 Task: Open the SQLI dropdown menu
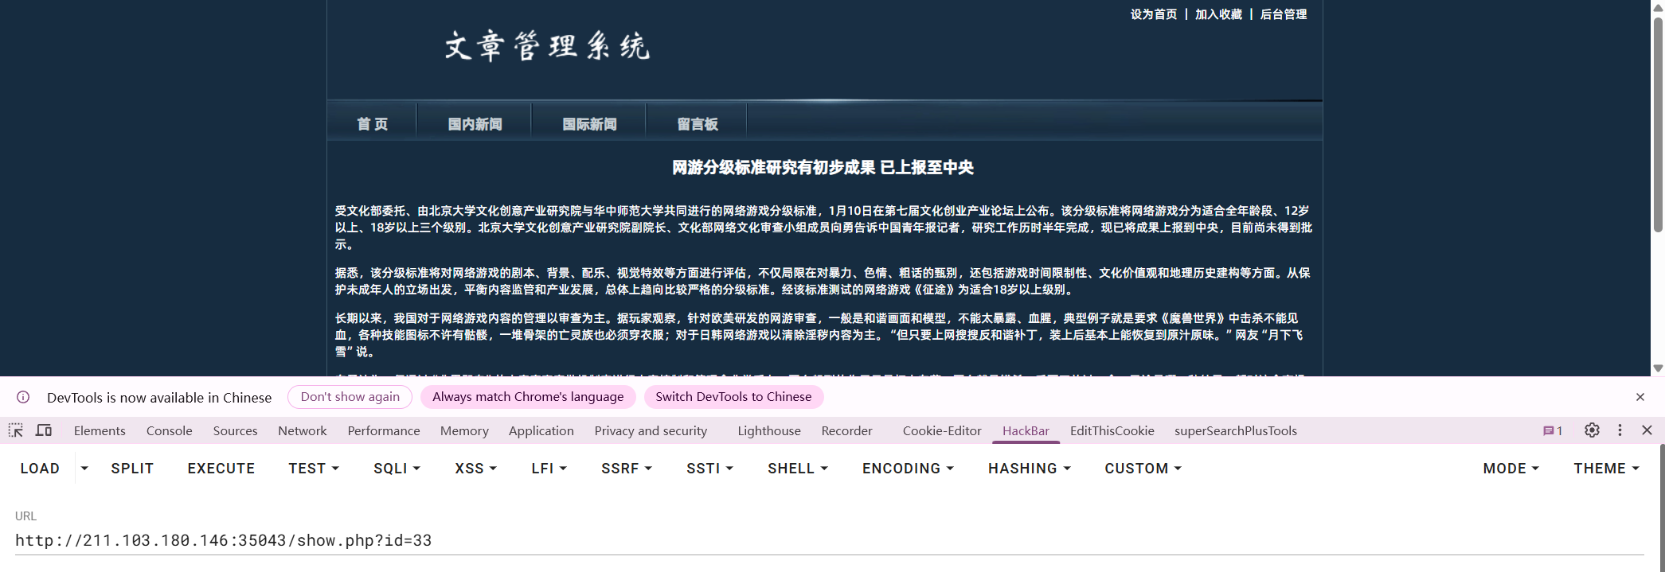pyautogui.click(x=397, y=469)
